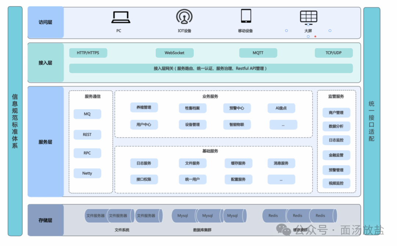Select the 日志监控 box
Image resolution: width=397 pixels, height=246 pixels.
pos(336,140)
